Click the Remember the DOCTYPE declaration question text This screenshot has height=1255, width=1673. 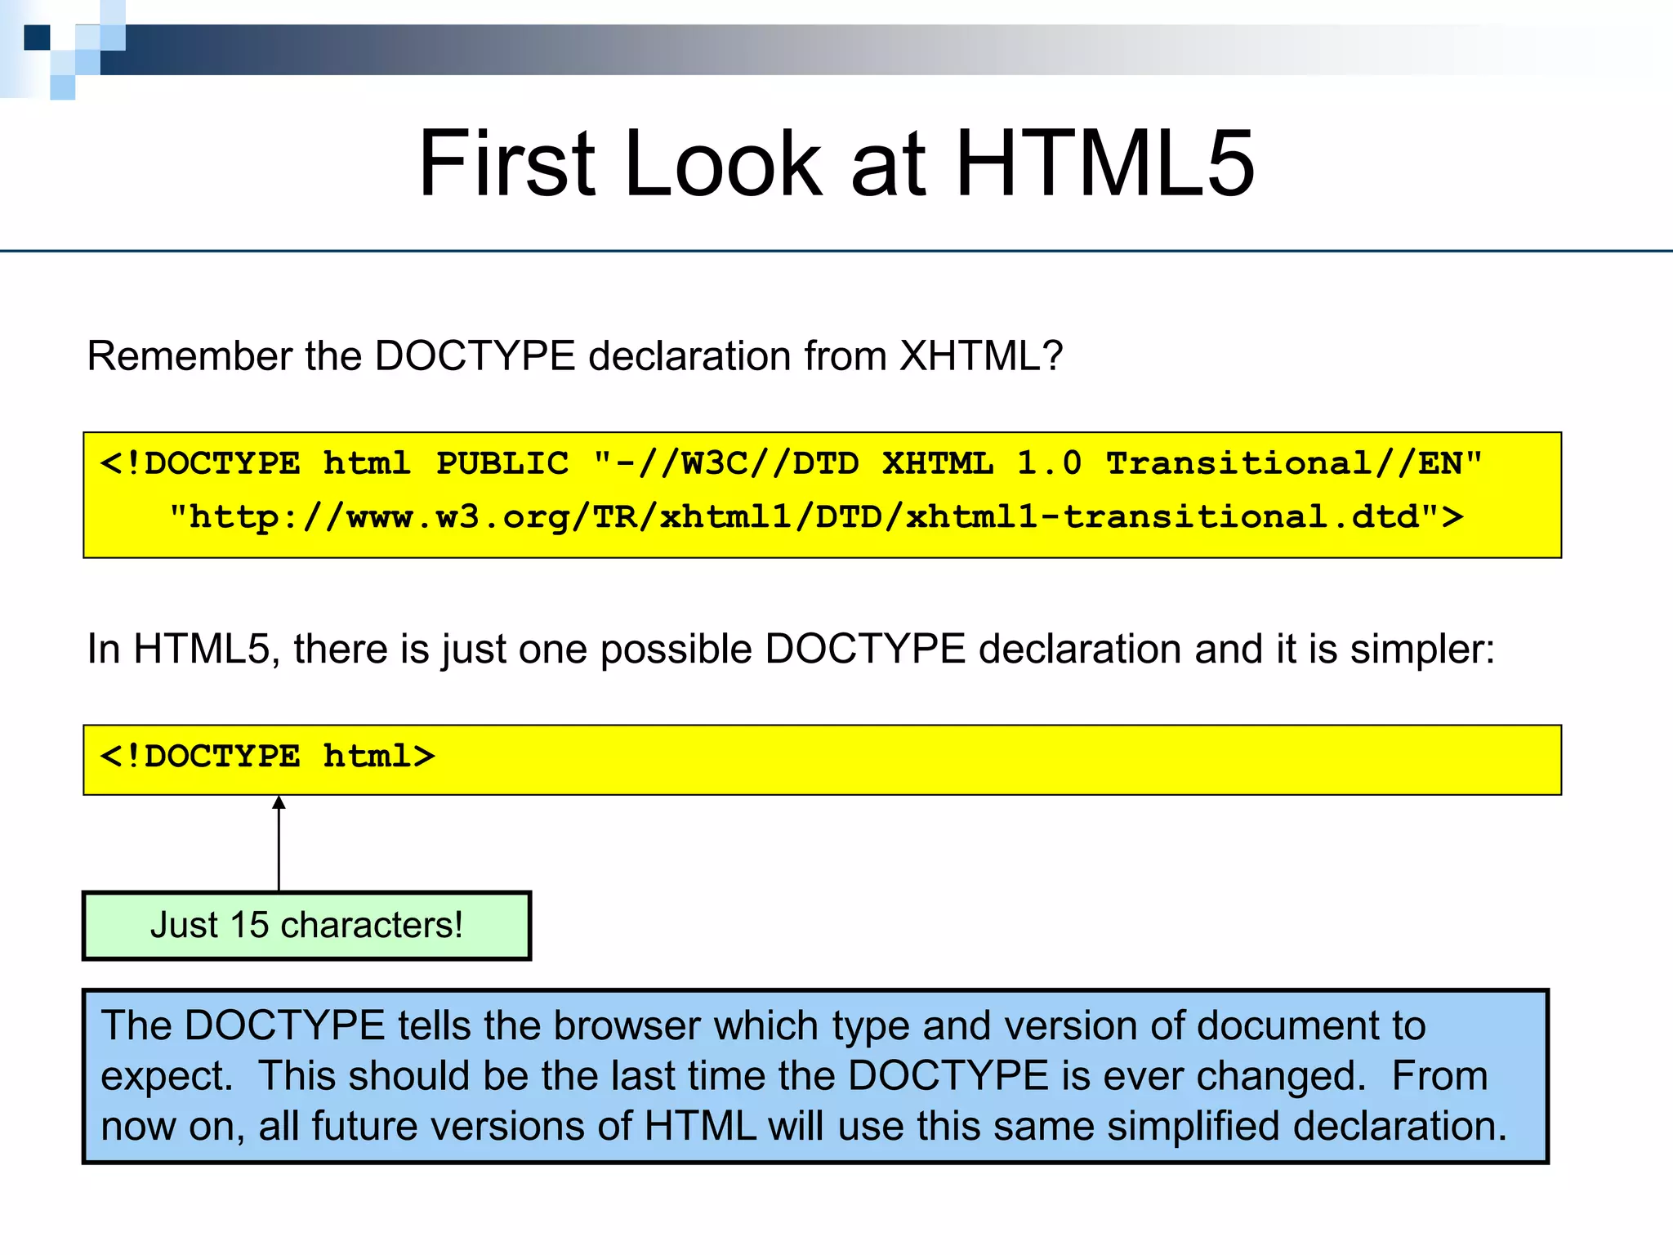[x=574, y=356]
